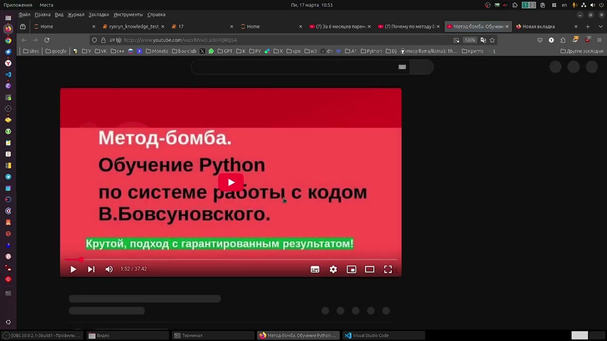607x341 pixels.
Task: Open the google bookmarks folder
Action: tap(56, 51)
